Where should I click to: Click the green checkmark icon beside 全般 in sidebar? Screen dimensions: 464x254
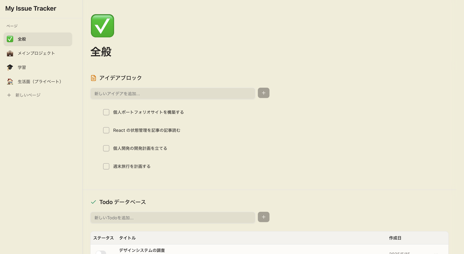click(x=10, y=39)
